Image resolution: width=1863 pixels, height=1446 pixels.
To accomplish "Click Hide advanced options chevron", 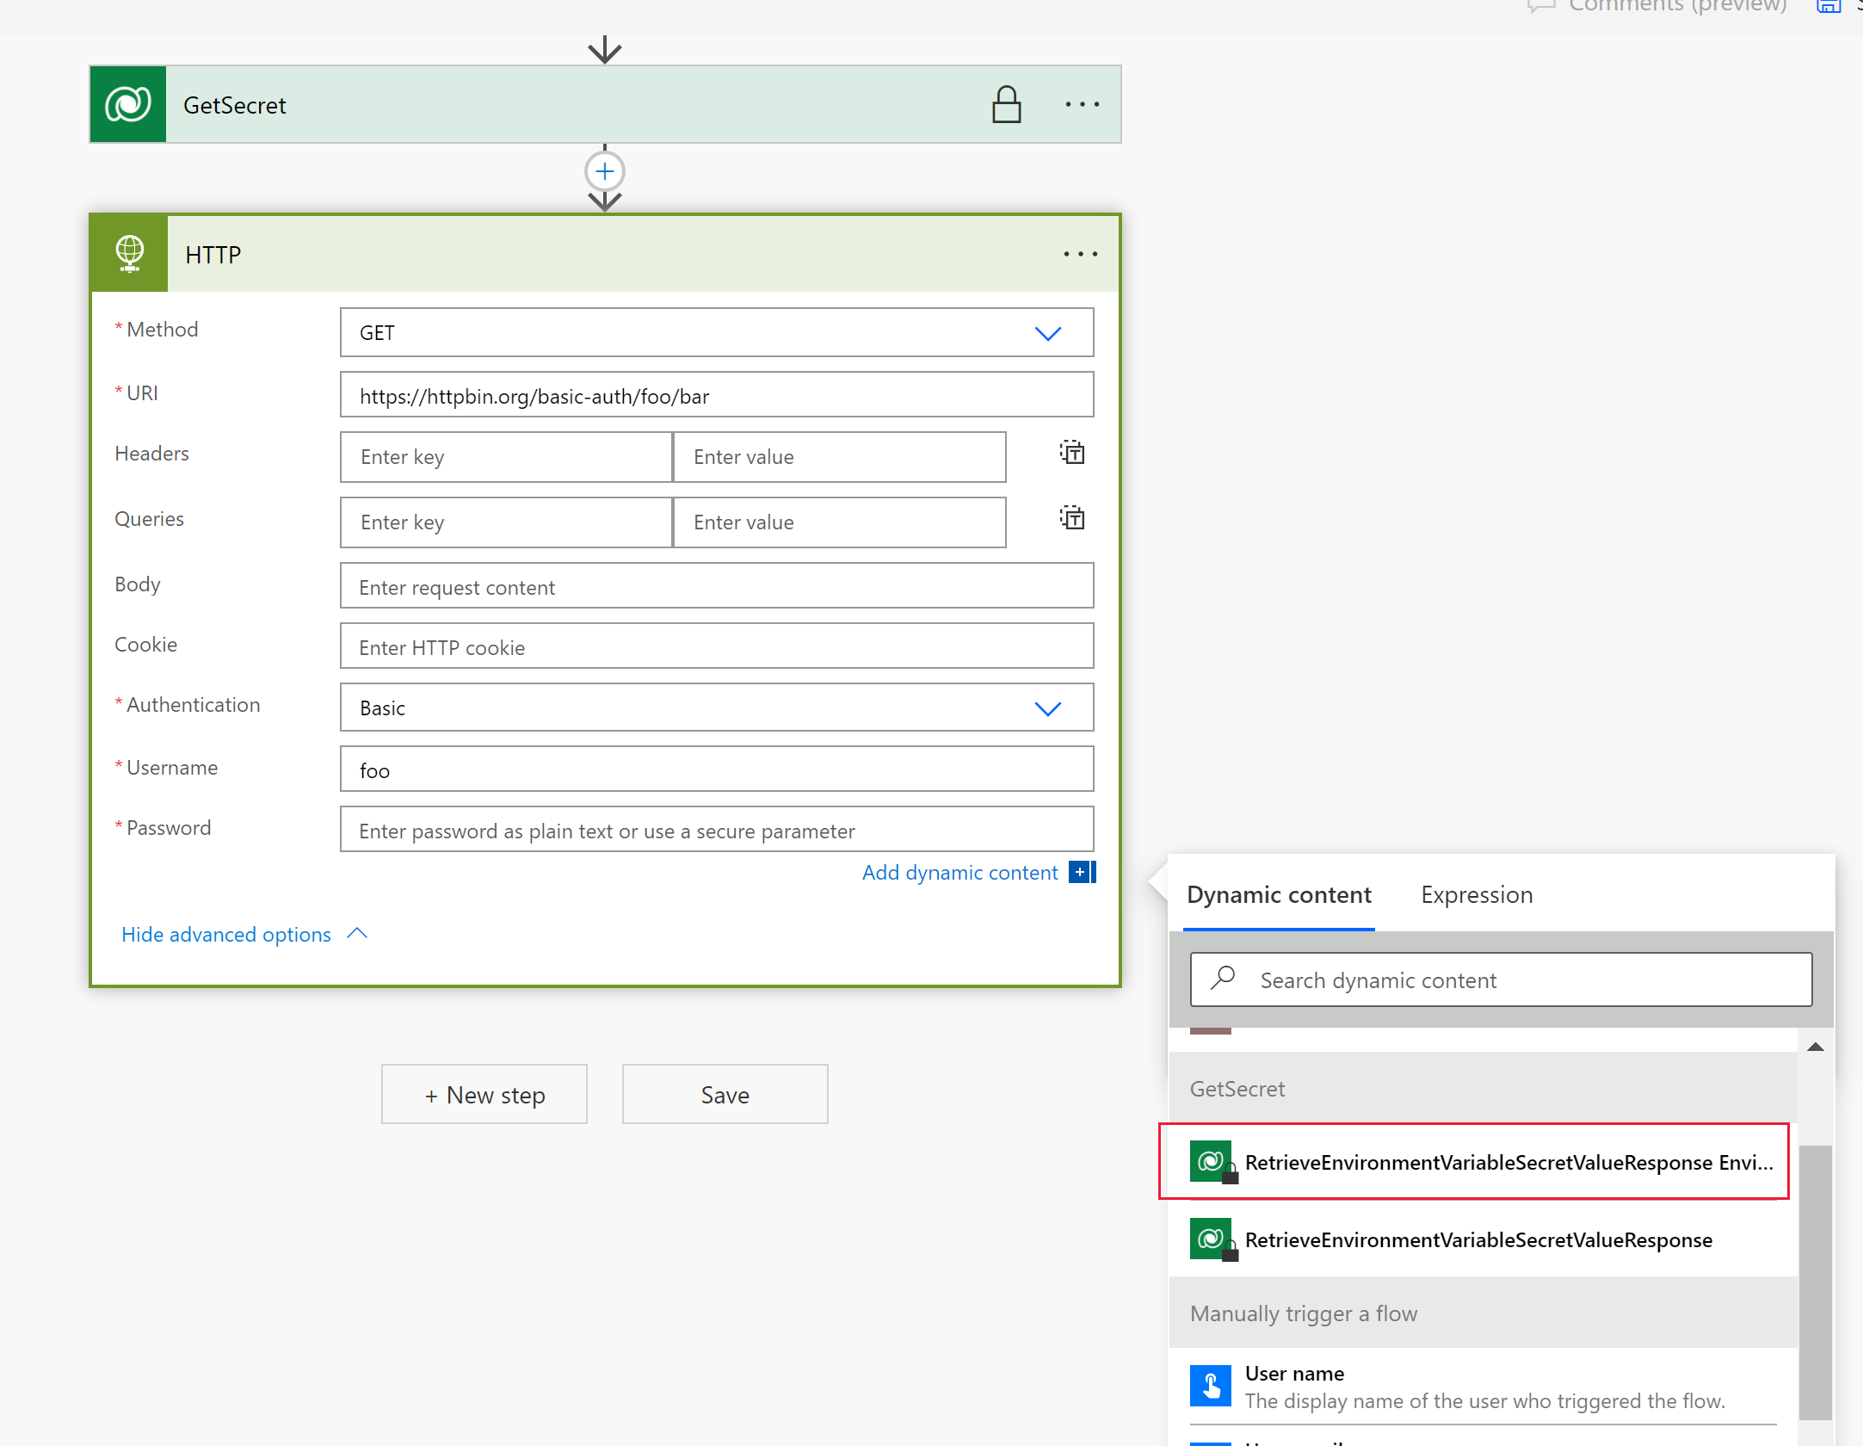I will pyautogui.click(x=358, y=933).
